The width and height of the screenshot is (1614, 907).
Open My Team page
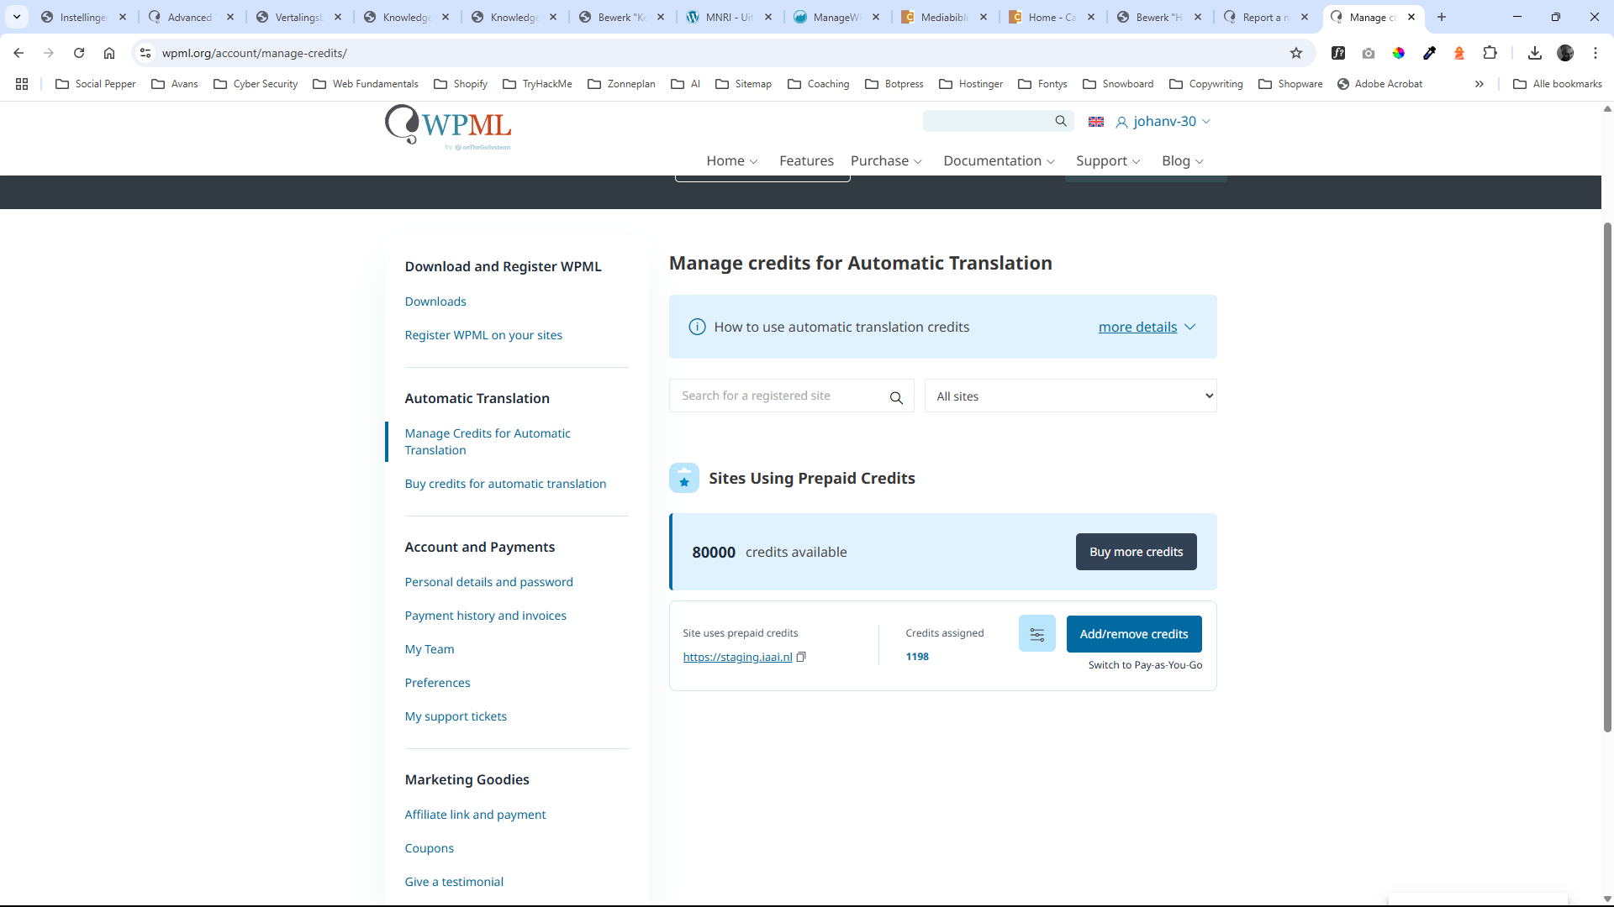[429, 649]
